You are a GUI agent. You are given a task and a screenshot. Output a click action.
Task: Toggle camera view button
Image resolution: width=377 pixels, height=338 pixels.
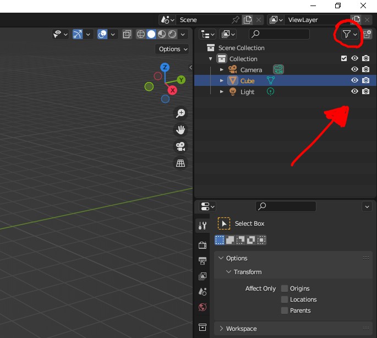tap(181, 146)
